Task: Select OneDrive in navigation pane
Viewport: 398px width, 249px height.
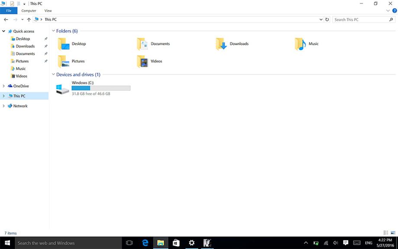Action: 21,86
